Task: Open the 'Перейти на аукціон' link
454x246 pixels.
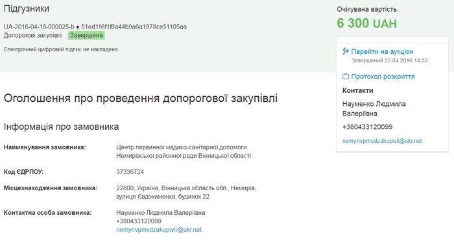Action: pos(382,51)
